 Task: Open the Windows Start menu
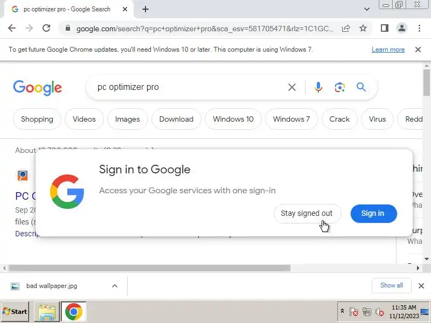coord(15,312)
